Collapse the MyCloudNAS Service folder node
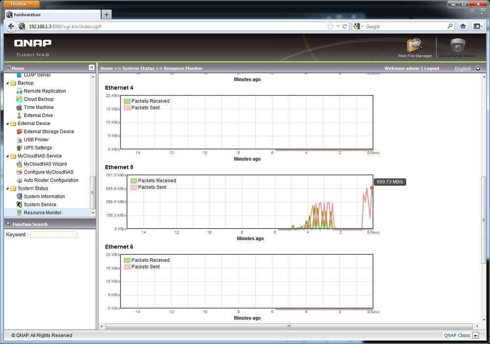490x344 pixels. click(x=7, y=156)
